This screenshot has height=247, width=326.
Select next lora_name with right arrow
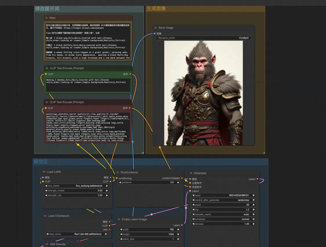coord(107,186)
